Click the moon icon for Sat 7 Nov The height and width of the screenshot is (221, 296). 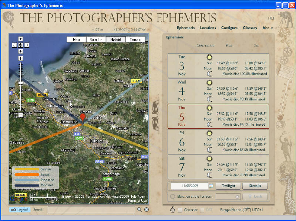pos(209,175)
